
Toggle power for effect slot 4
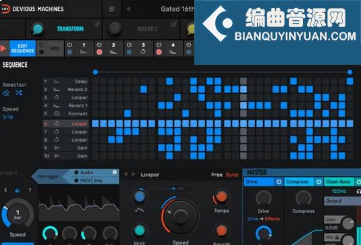tap(159, 45)
